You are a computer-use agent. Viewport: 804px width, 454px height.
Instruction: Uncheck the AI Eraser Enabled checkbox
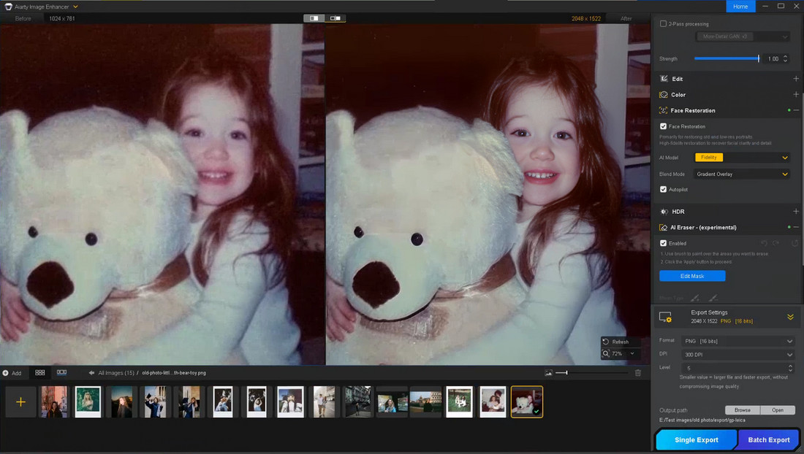663,243
